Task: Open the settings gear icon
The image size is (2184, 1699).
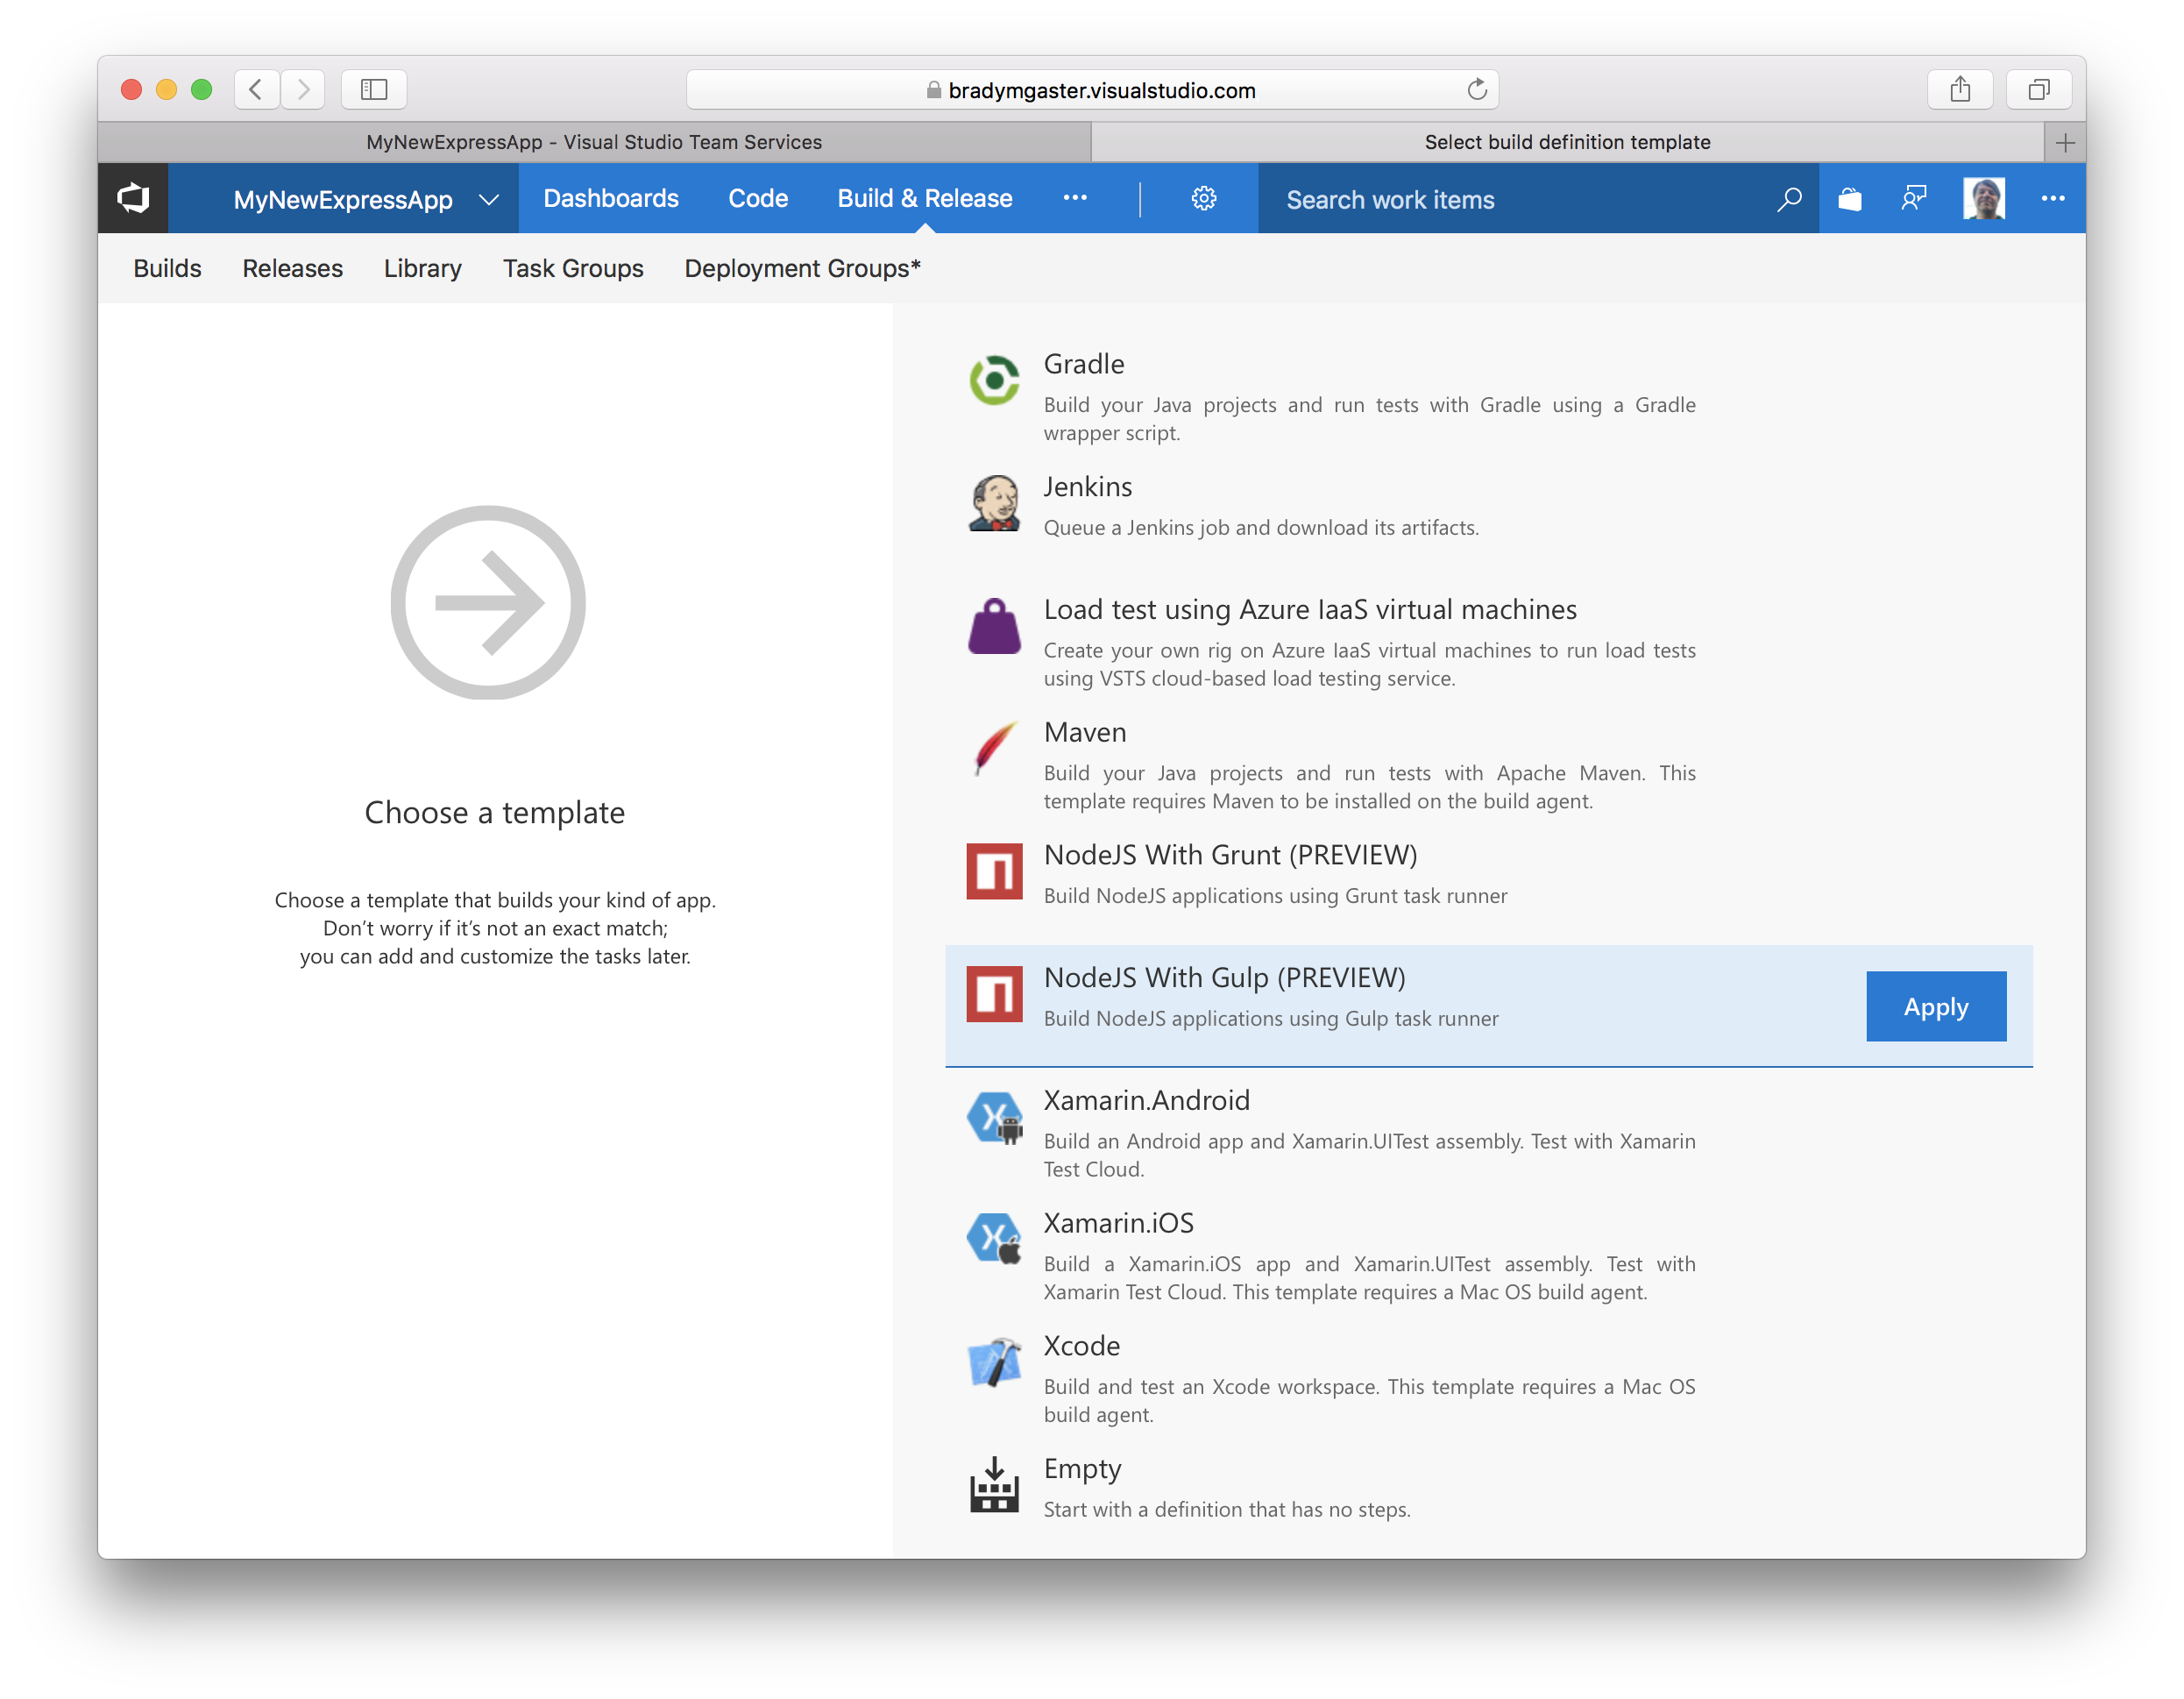Action: click(x=1203, y=198)
